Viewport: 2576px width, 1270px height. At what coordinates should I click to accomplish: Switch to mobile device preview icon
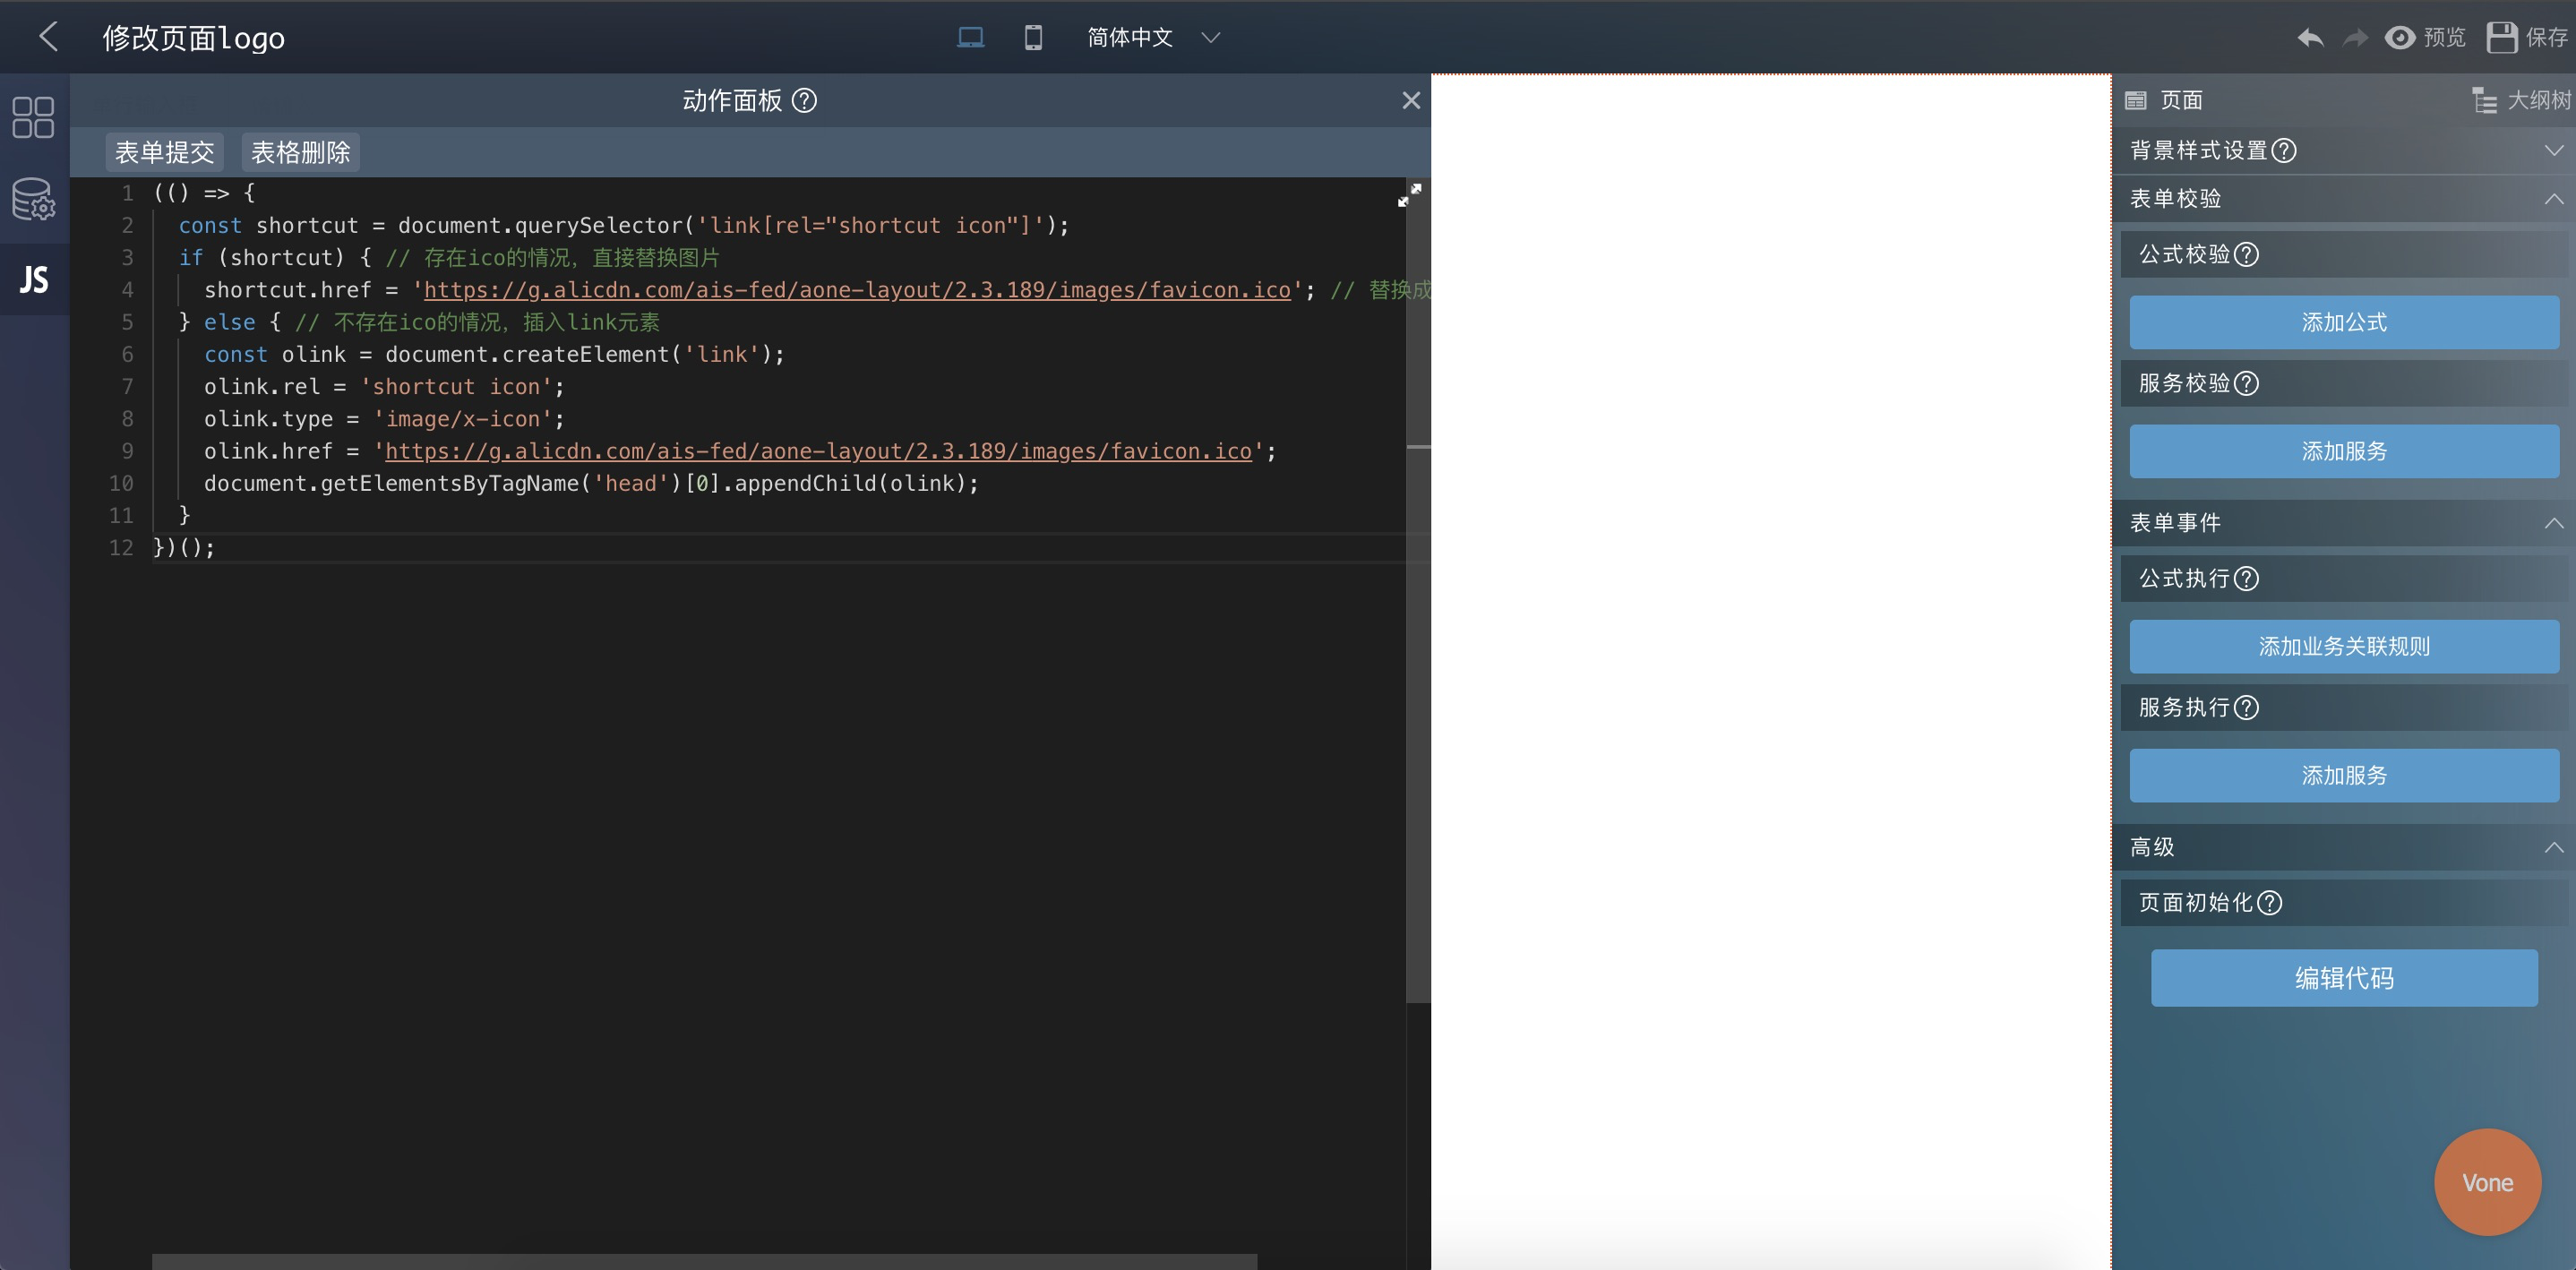(x=1033, y=38)
